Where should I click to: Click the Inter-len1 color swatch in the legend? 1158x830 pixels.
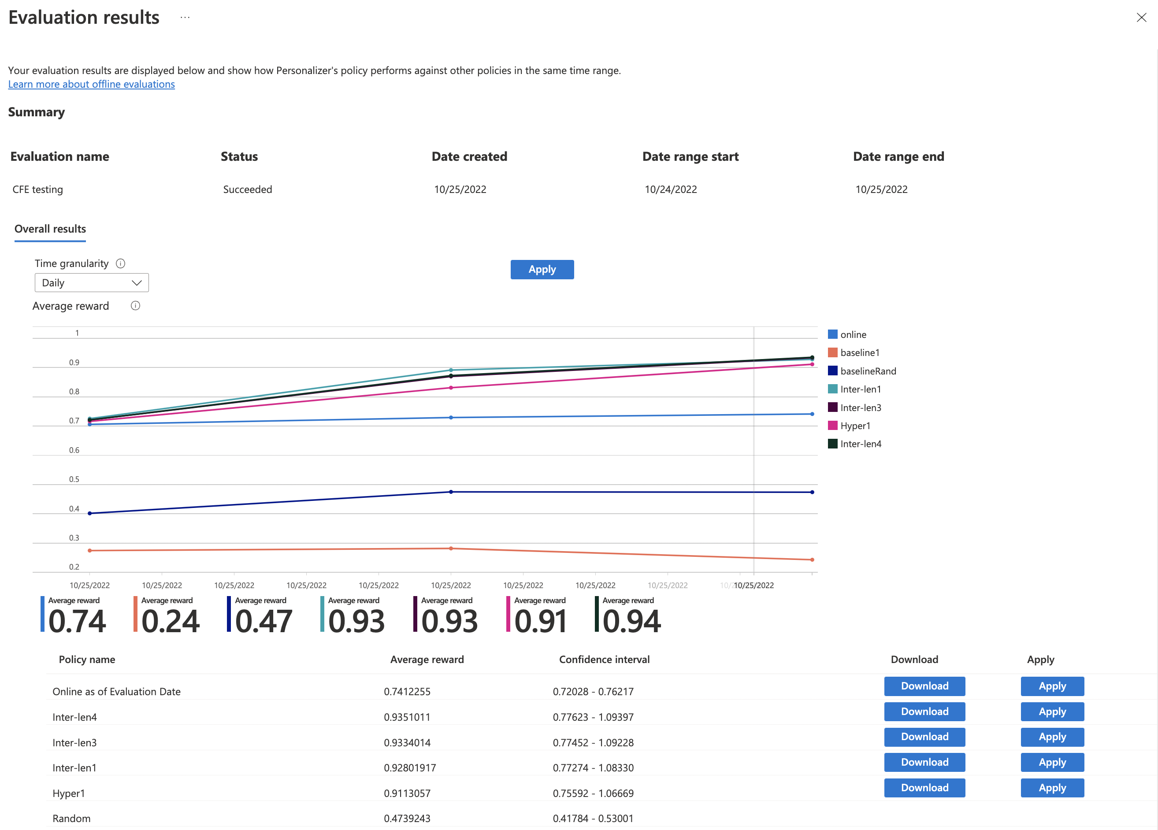[833, 389]
